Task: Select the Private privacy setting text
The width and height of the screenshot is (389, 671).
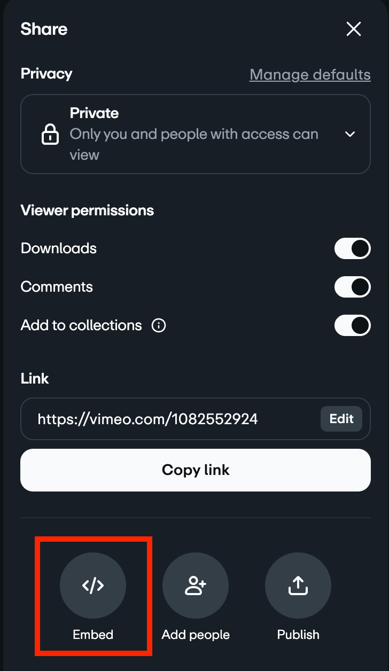Action: 94,113
